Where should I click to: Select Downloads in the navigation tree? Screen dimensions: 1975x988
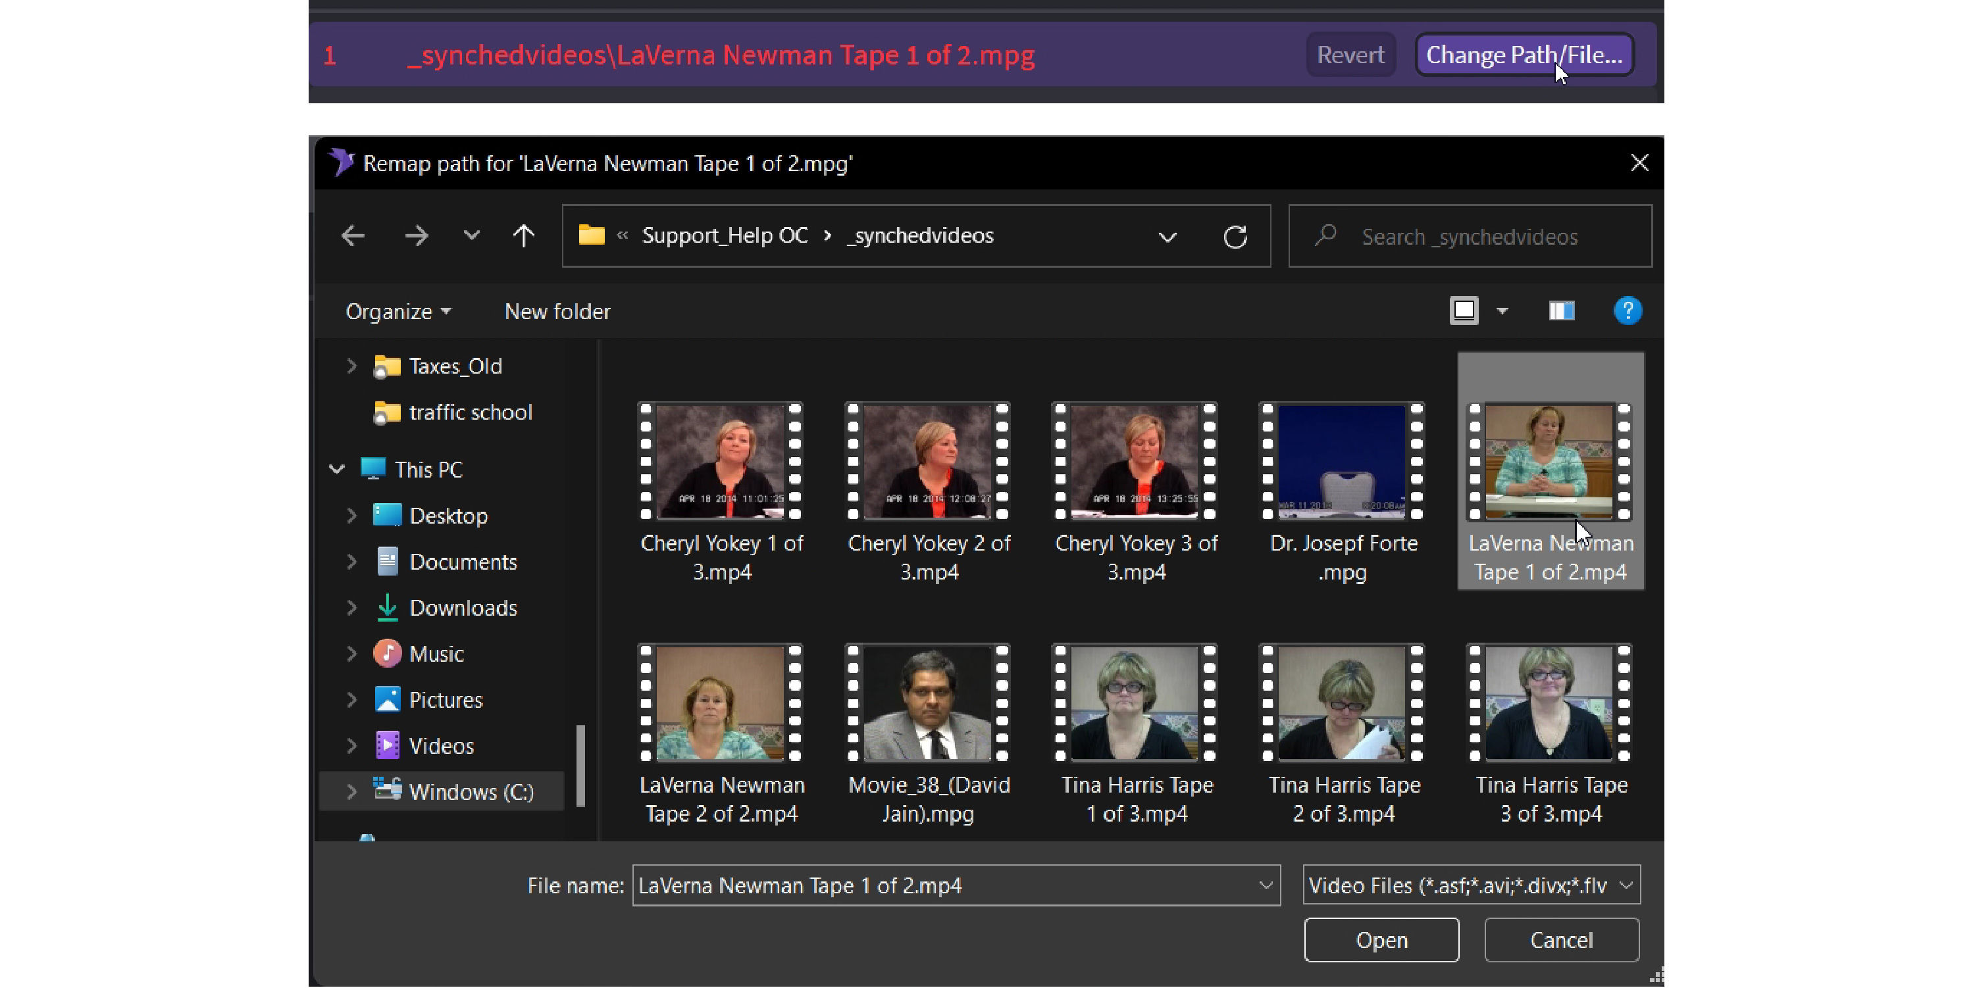pos(462,608)
